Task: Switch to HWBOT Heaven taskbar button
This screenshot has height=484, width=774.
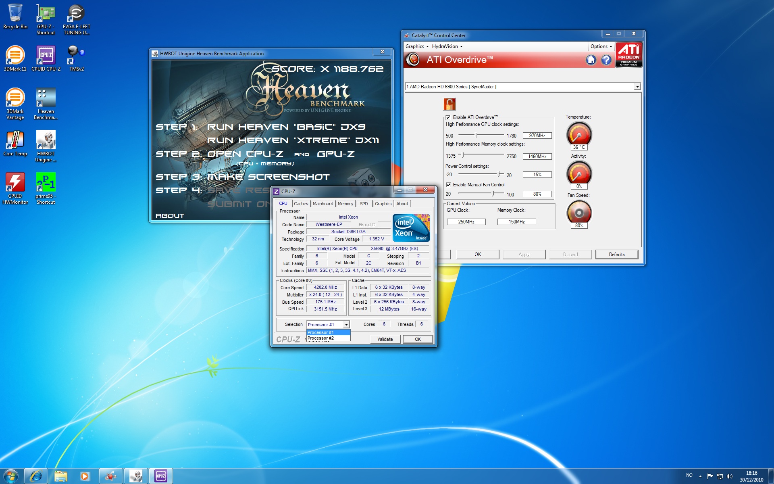Action: pos(136,476)
